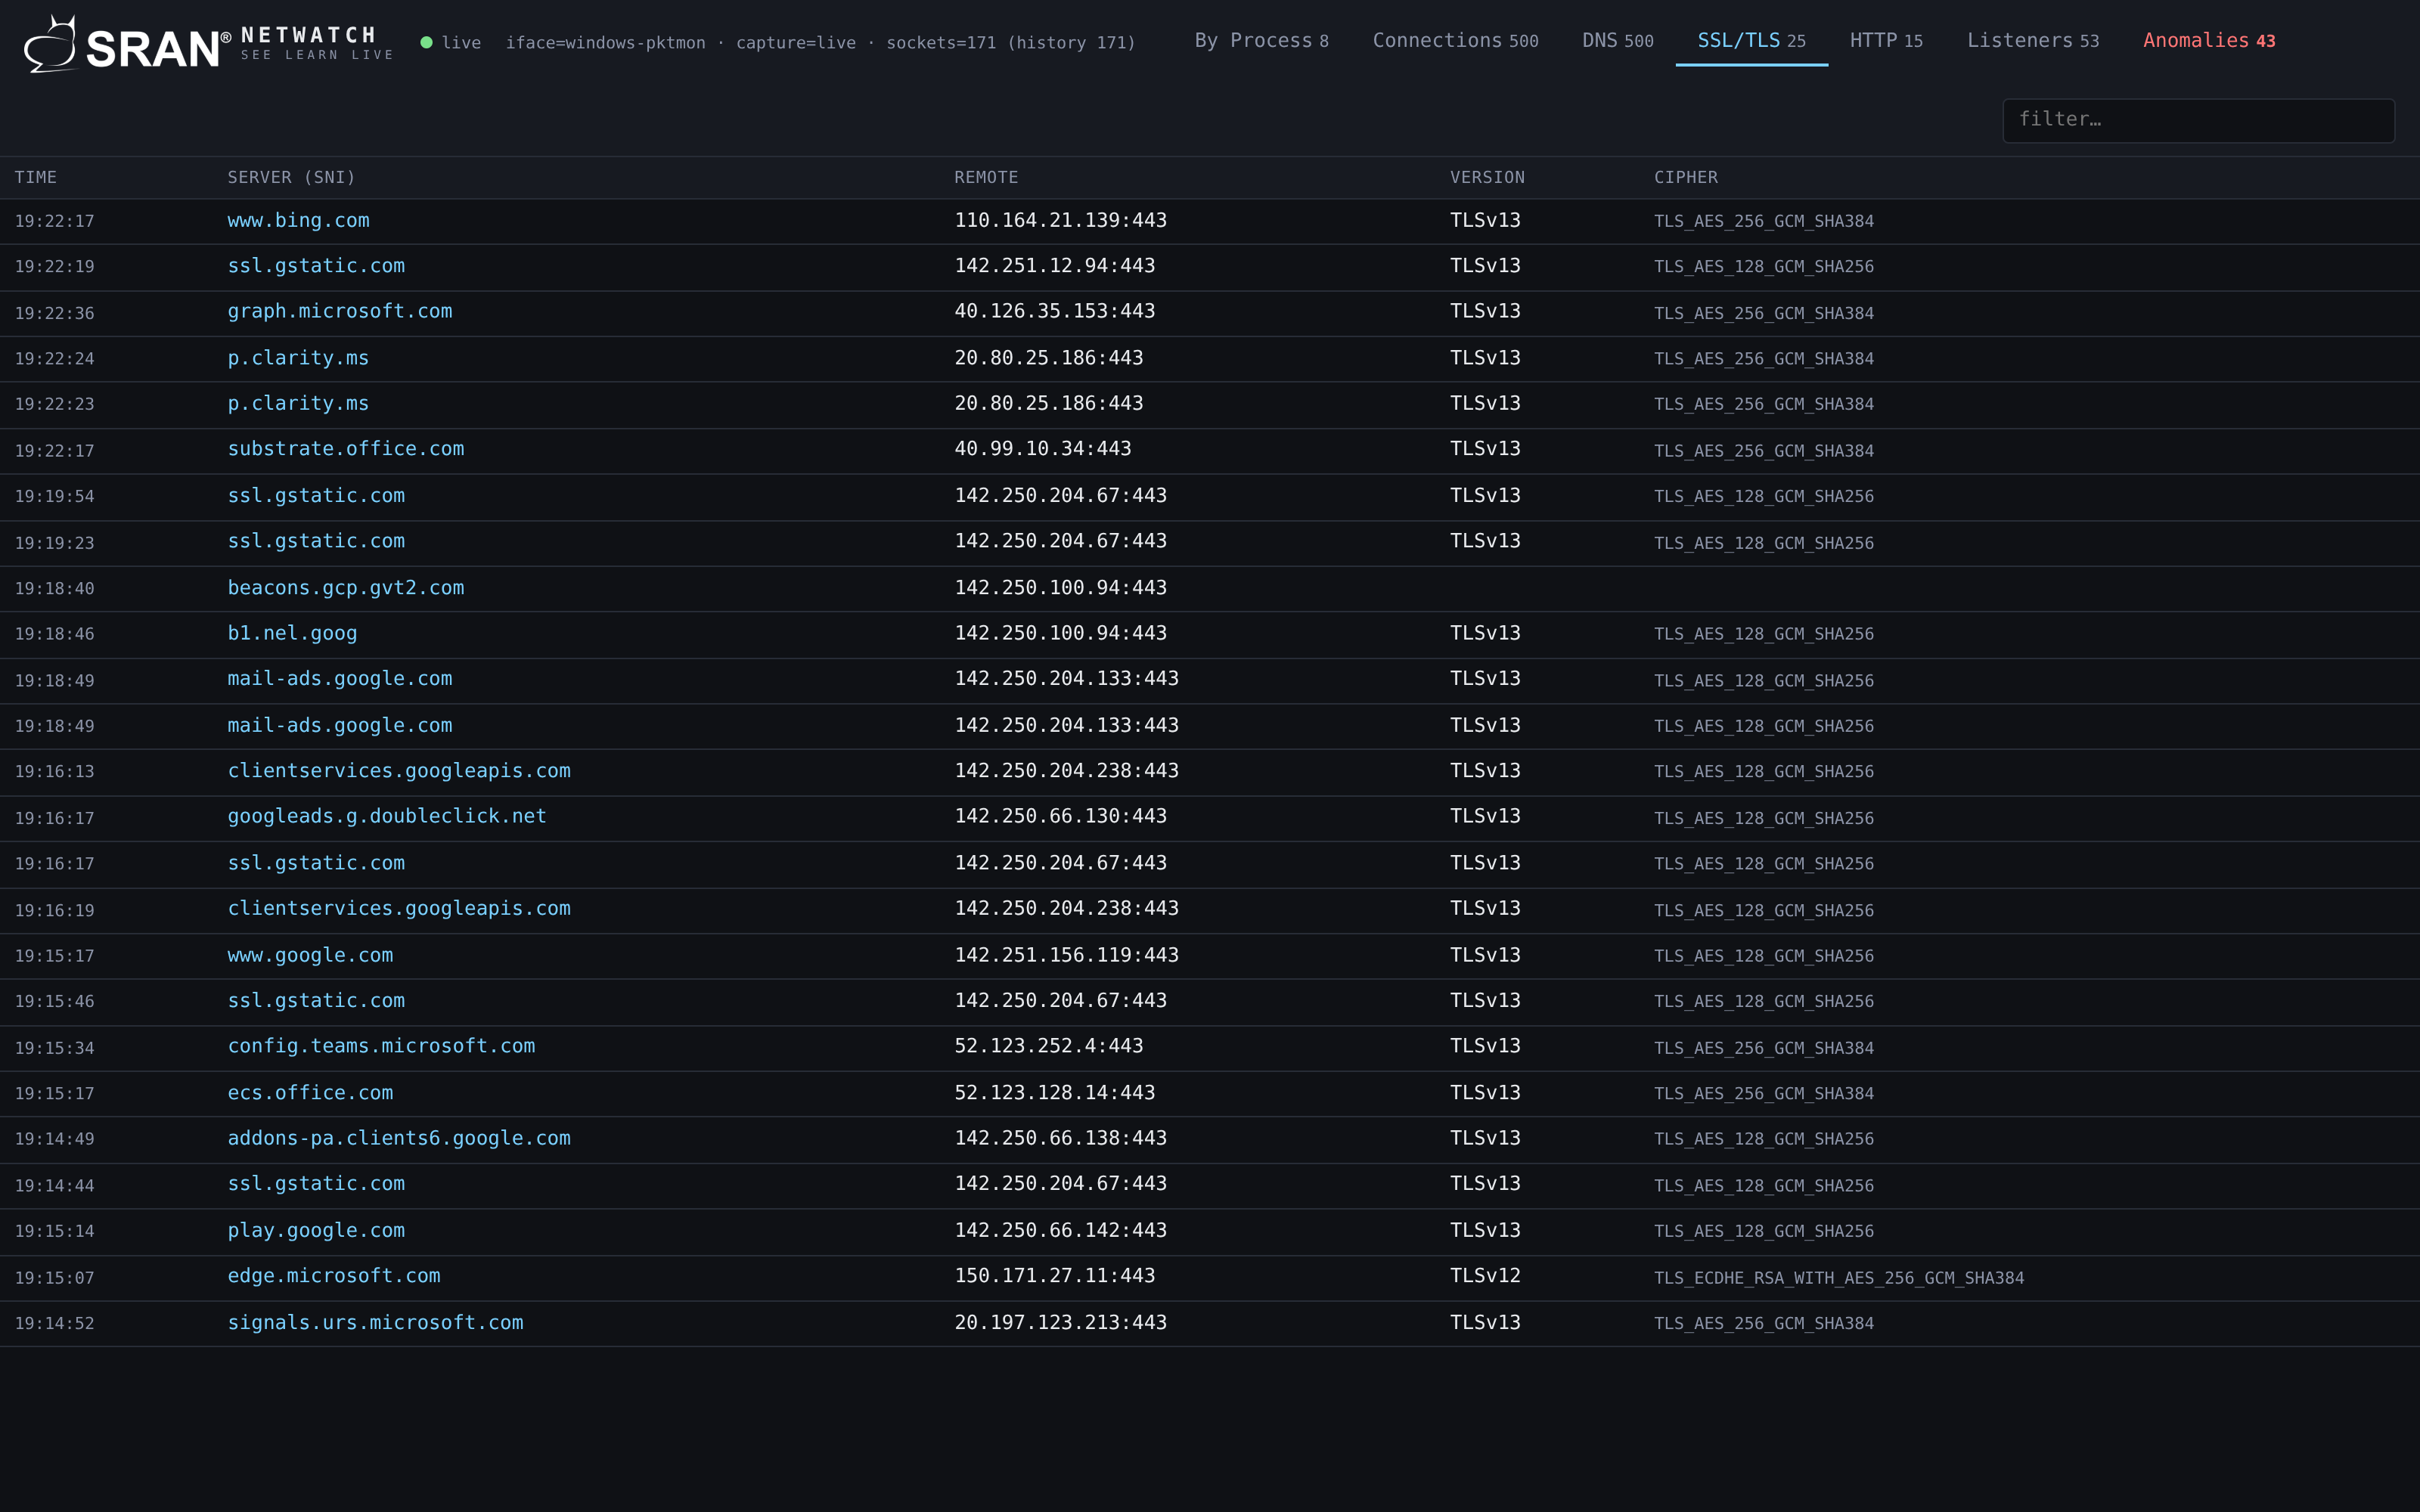Click the signals.urs.microsoft.com link
The height and width of the screenshot is (1512, 2420).
tap(375, 1323)
